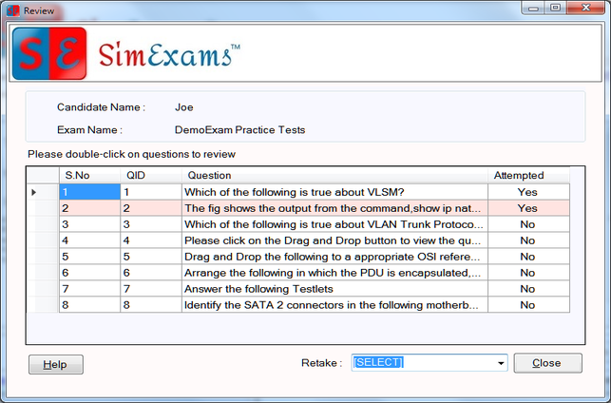The height and width of the screenshot is (403, 611).
Task: Select 'Answer the following Testlets' question
Action: coord(334,289)
